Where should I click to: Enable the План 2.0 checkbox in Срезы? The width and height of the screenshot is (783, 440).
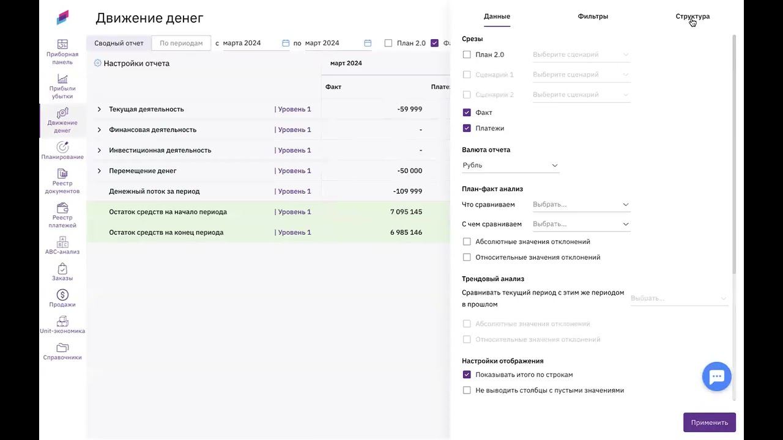tap(467, 55)
